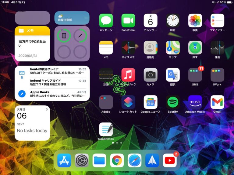Open the Clock app (時計)
The image size is (234, 175).
173,21
